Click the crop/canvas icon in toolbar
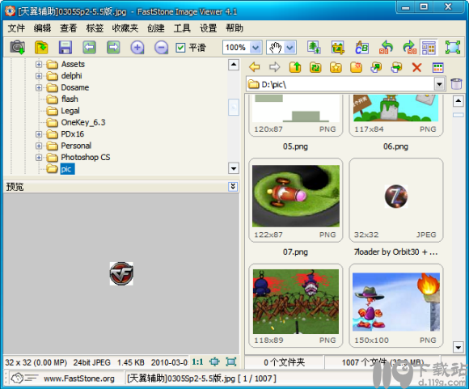The height and width of the screenshot is (389, 469). coord(338,47)
